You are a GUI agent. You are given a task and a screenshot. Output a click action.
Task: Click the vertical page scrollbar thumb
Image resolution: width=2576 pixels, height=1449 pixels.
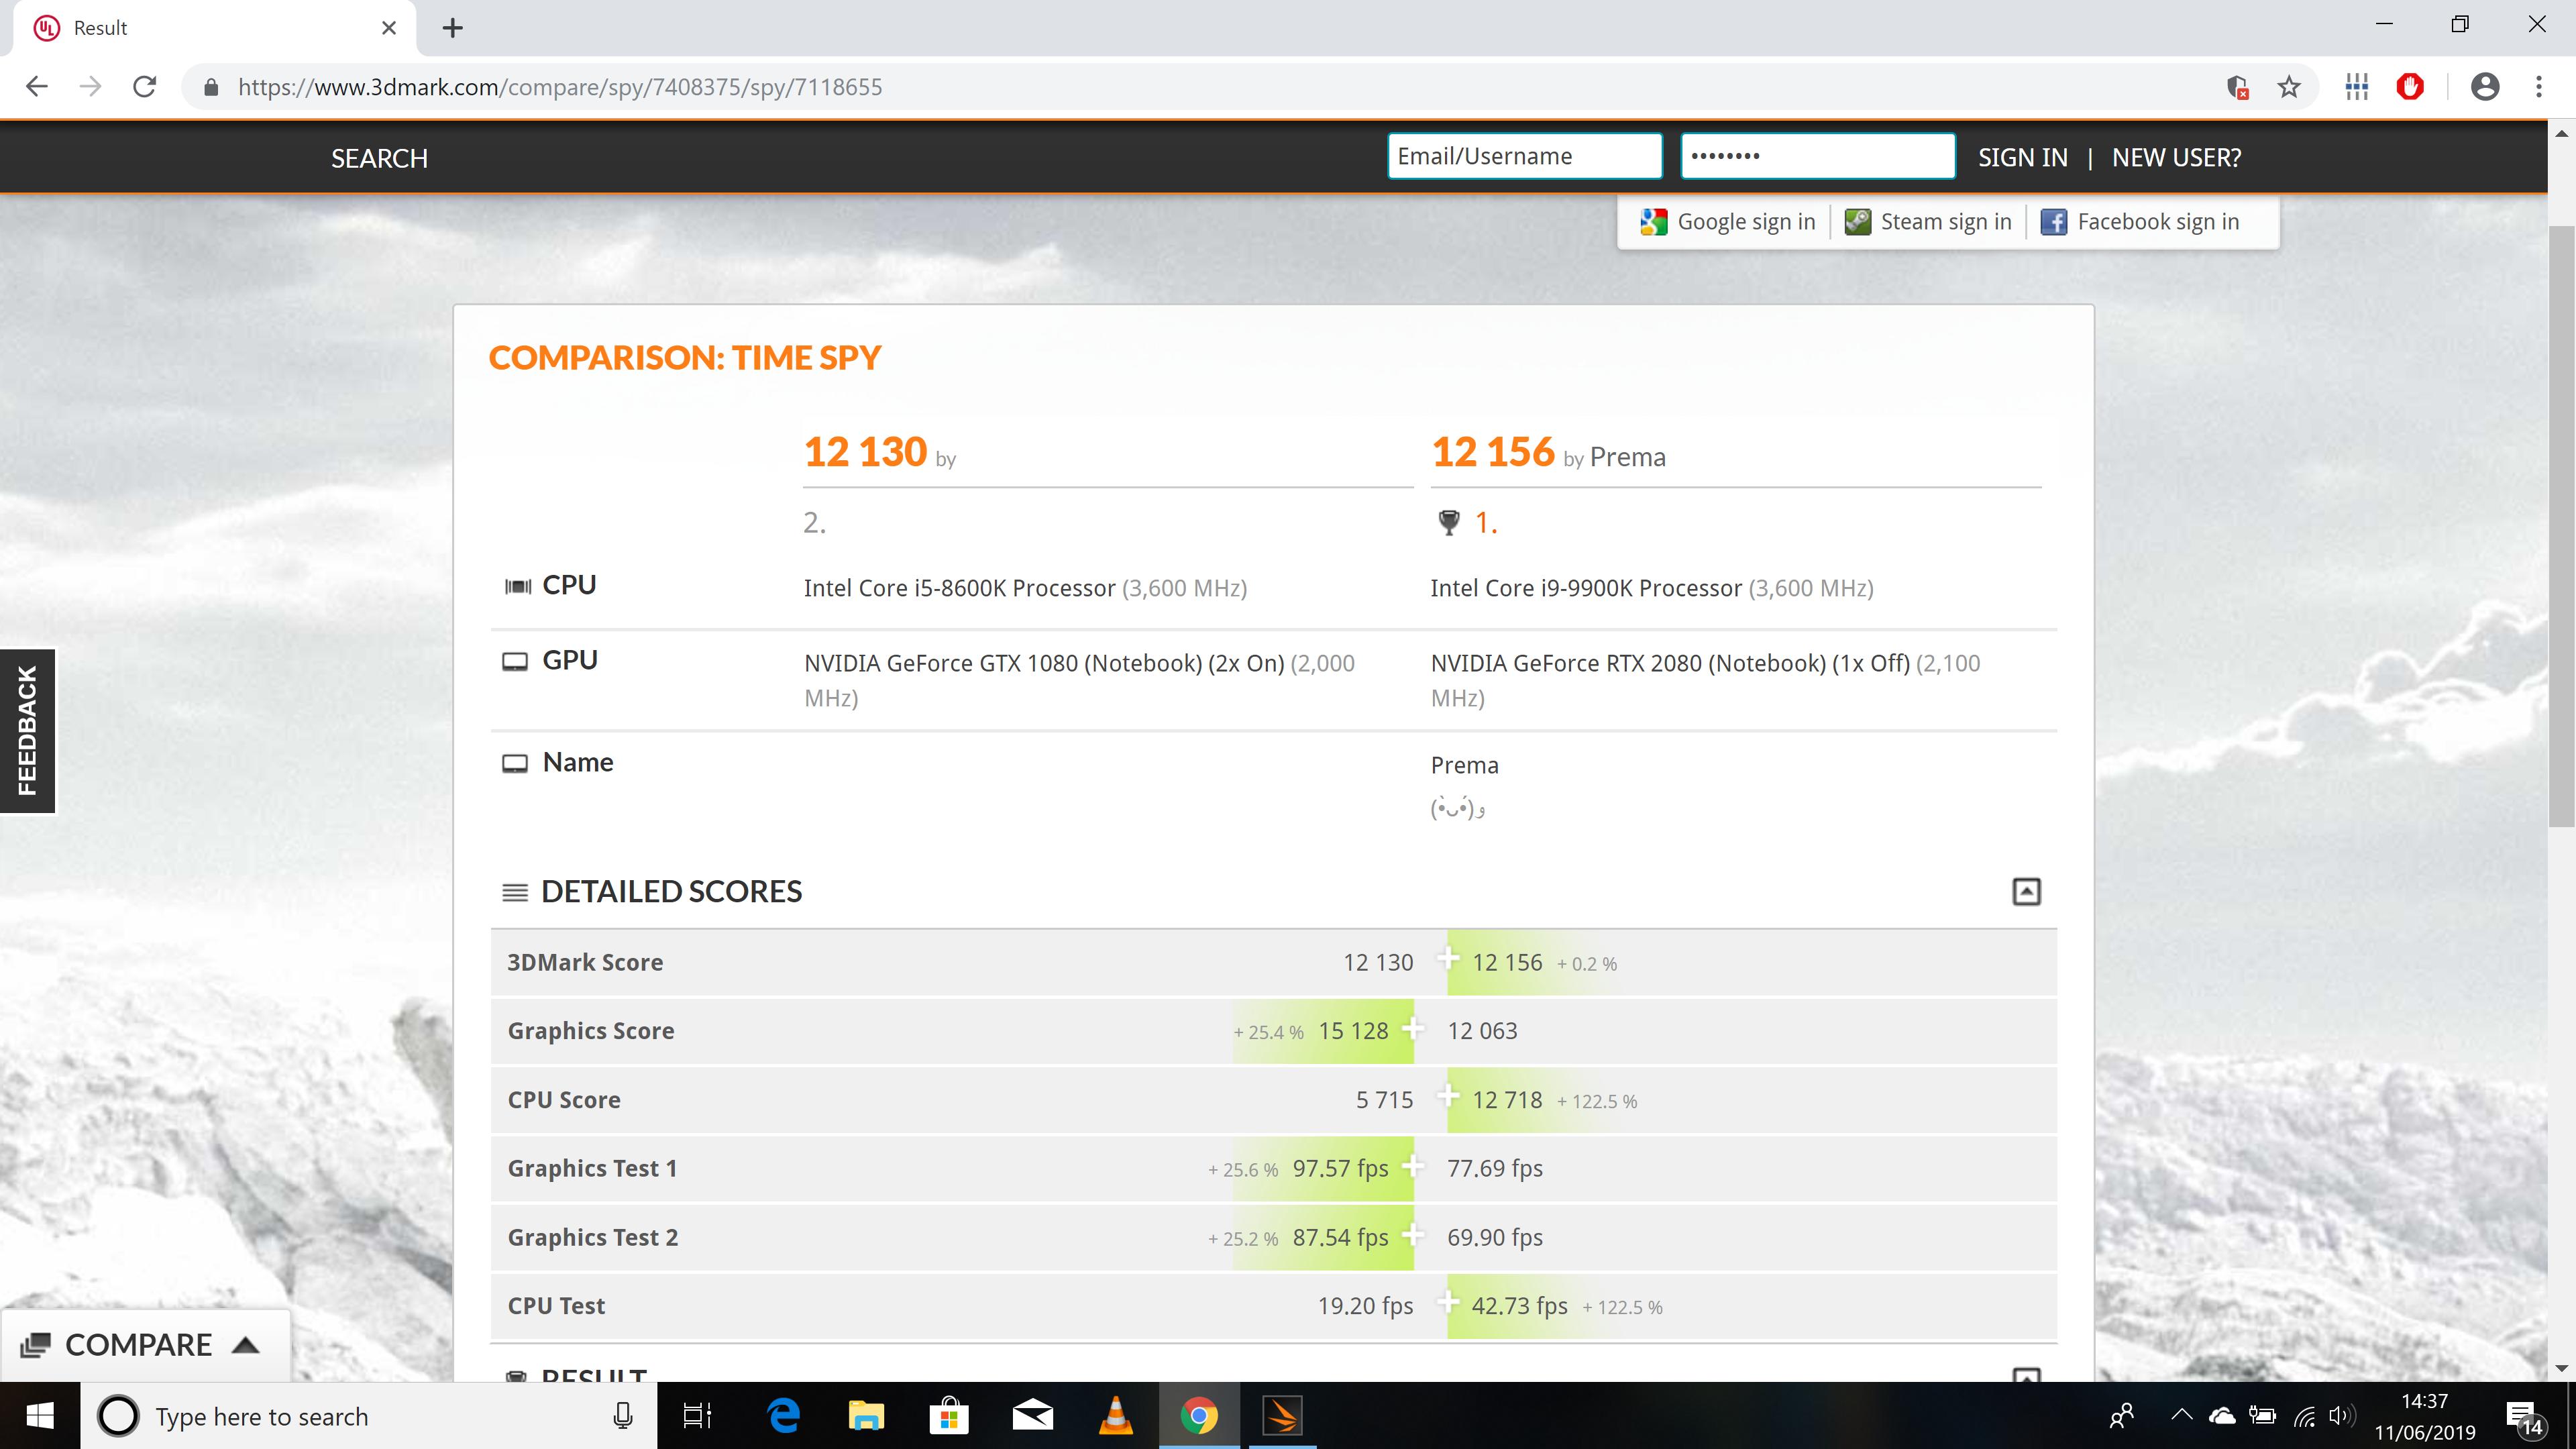click(2561, 526)
